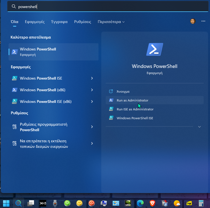Choose Run as Administrator
The width and height of the screenshot is (210, 208).
[155, 100]
